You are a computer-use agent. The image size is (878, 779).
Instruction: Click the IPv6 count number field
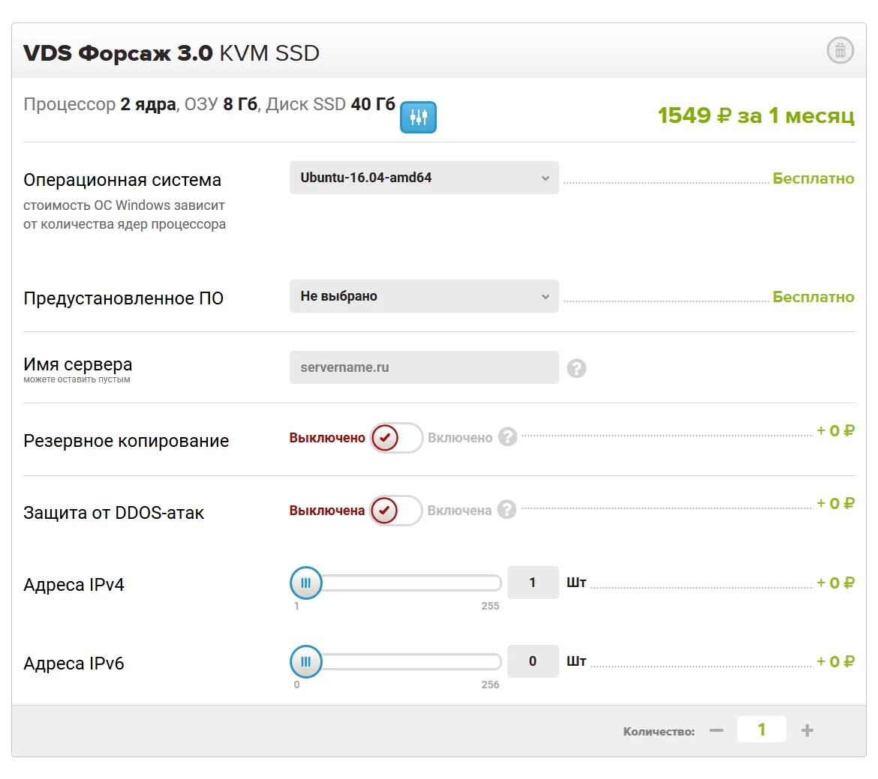[x=533, y=661]
